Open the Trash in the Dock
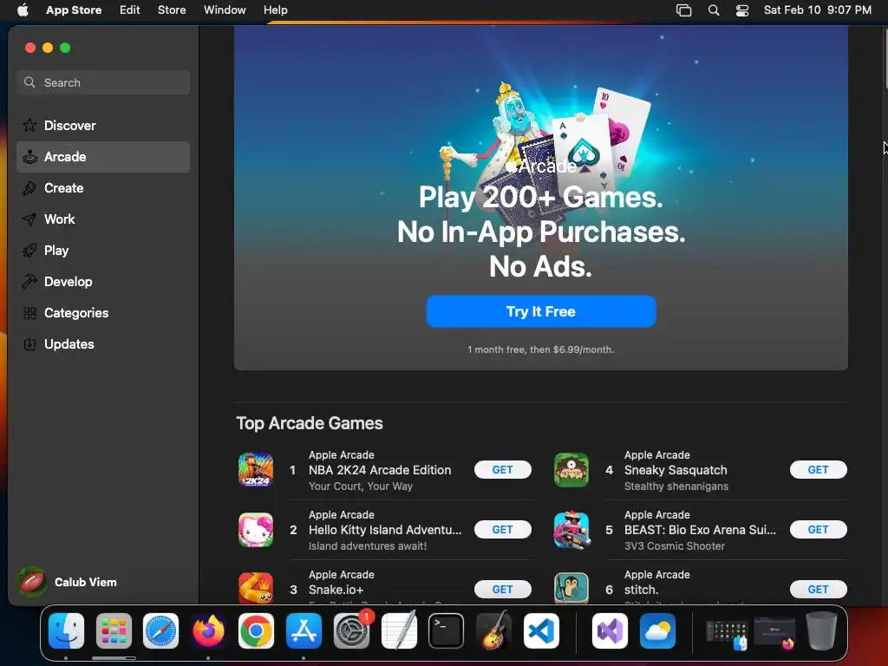 coord(821,630)
